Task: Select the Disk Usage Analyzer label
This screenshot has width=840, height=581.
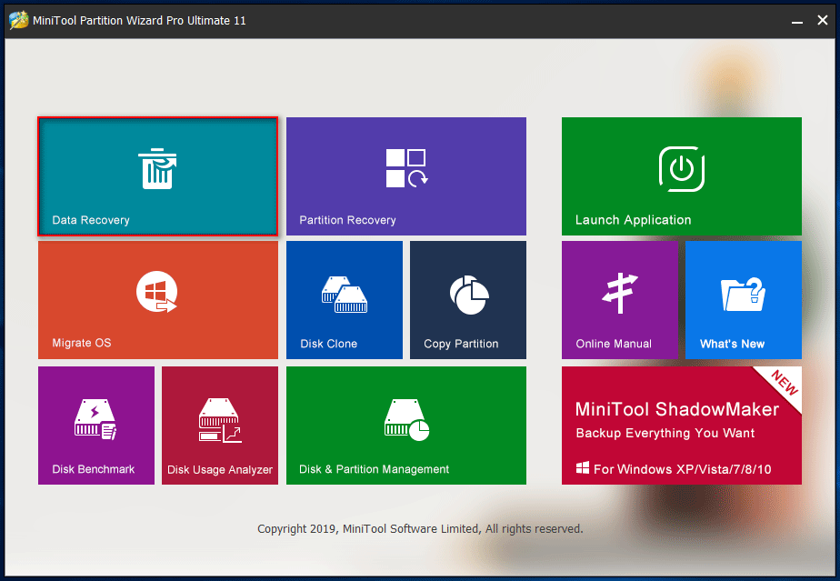Action: (x=220, y=469)
